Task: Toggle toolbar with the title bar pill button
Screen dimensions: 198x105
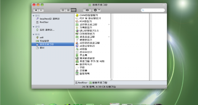Action: (164, 5)
